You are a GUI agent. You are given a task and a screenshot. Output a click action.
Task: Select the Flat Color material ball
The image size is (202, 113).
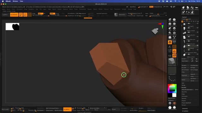[x=170, y=108]
